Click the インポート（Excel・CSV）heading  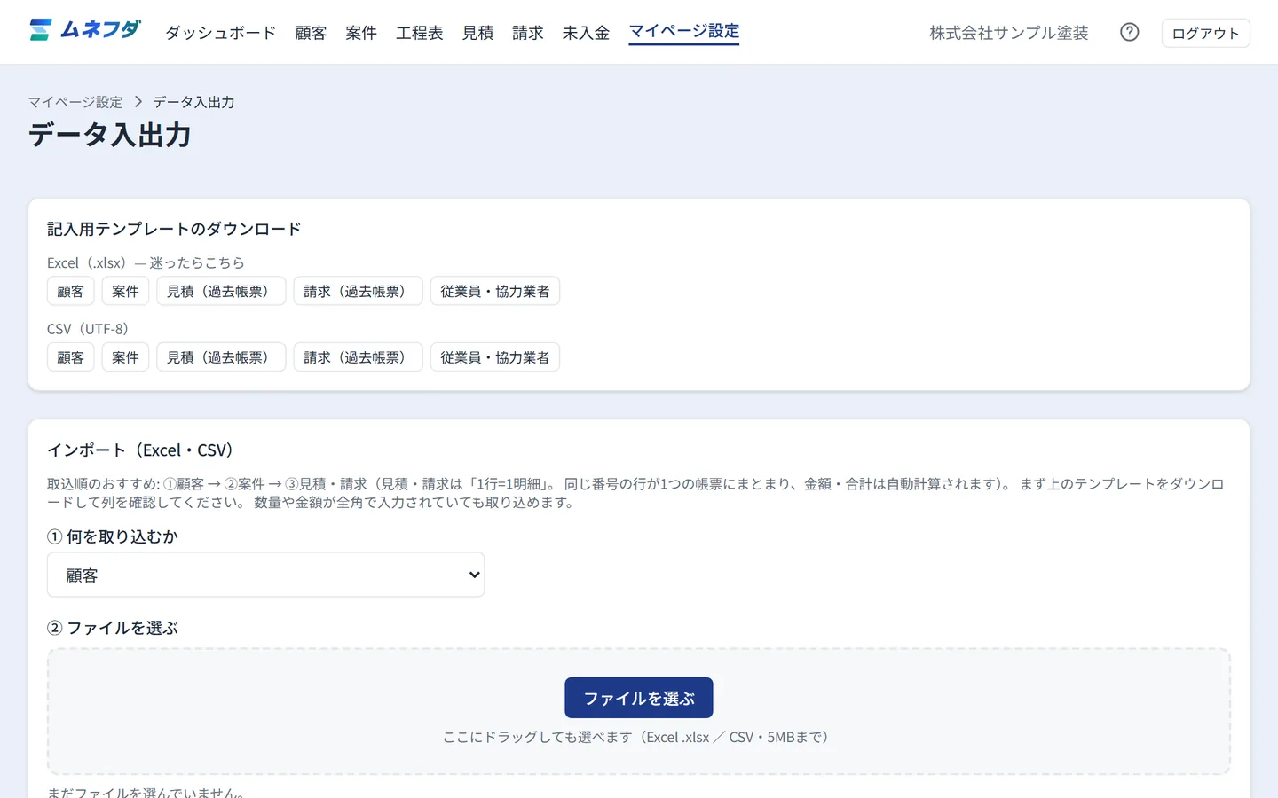click(x=140, y=450)
